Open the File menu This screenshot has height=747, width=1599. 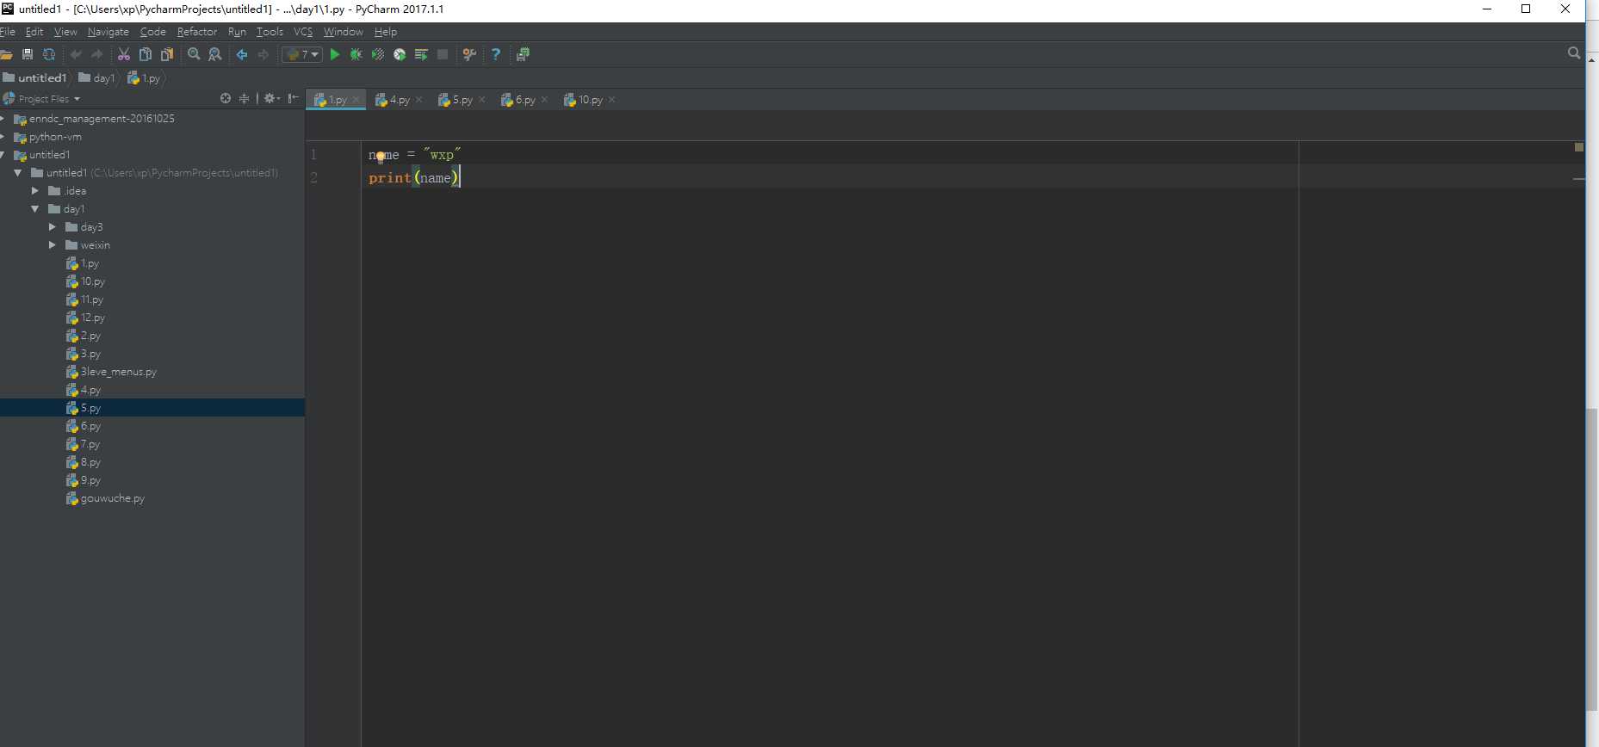coord(8,32)
